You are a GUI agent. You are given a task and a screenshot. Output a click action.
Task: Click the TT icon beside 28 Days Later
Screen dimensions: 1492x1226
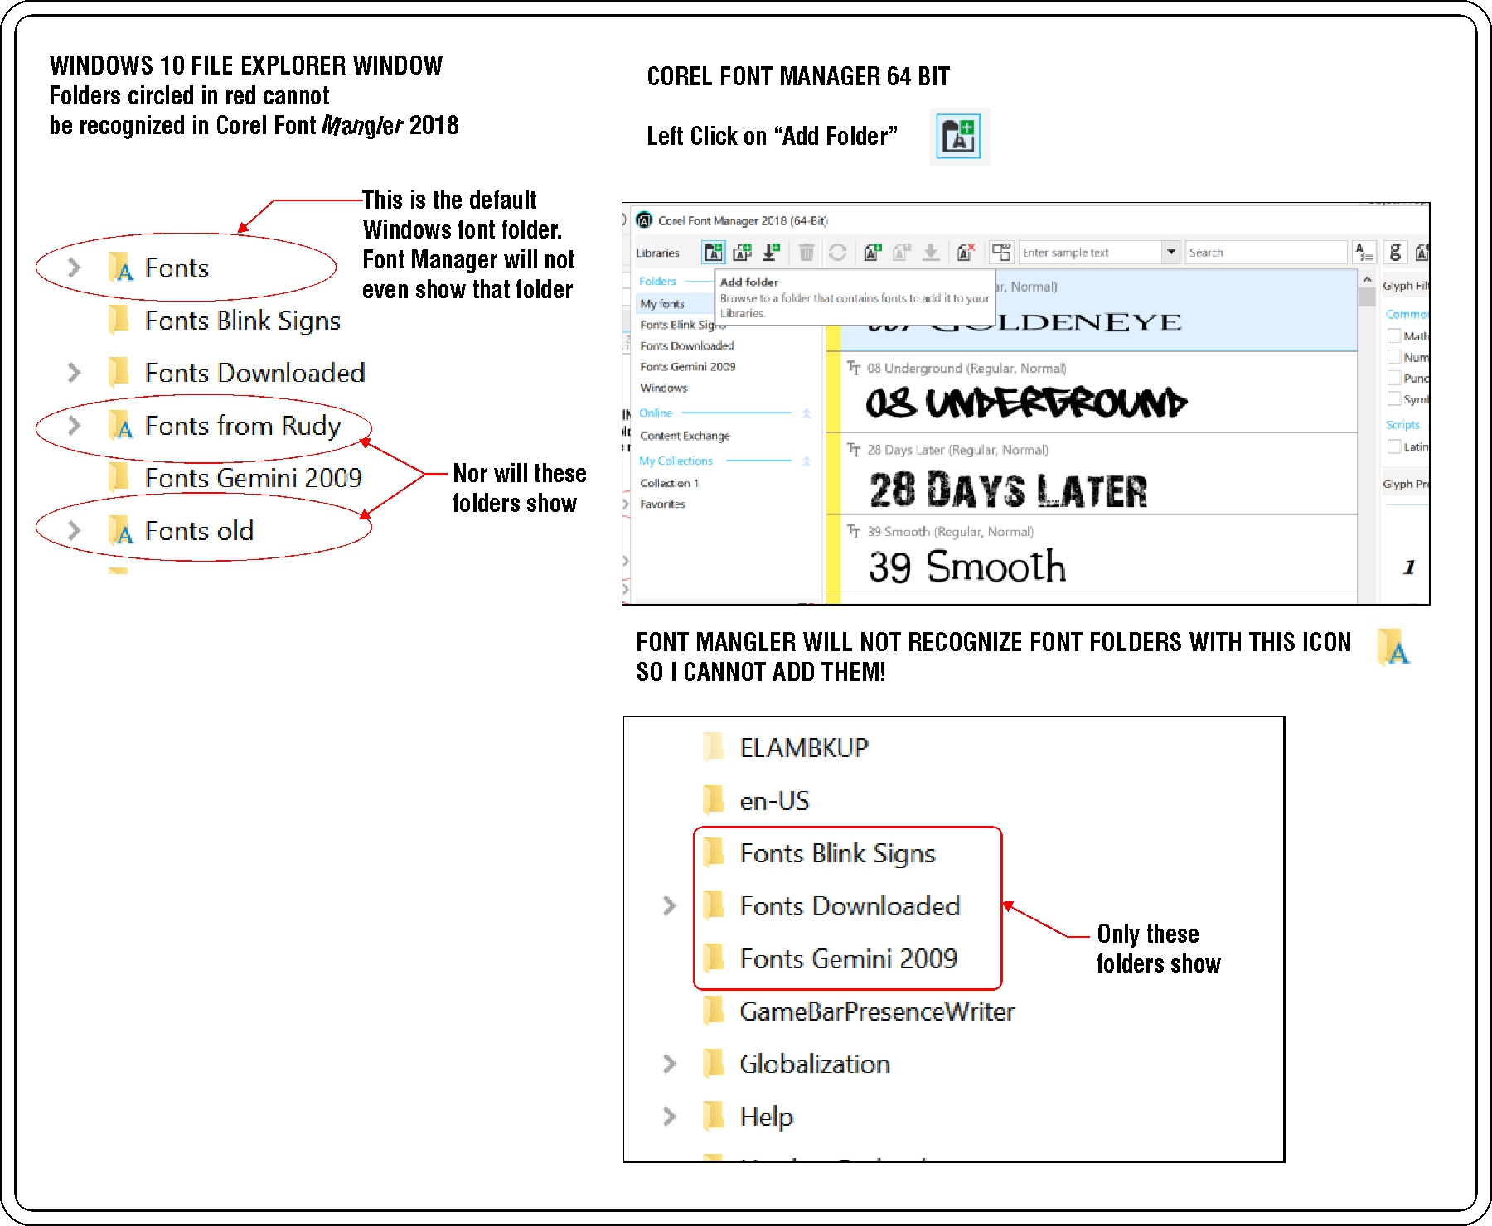pos(853,450)
